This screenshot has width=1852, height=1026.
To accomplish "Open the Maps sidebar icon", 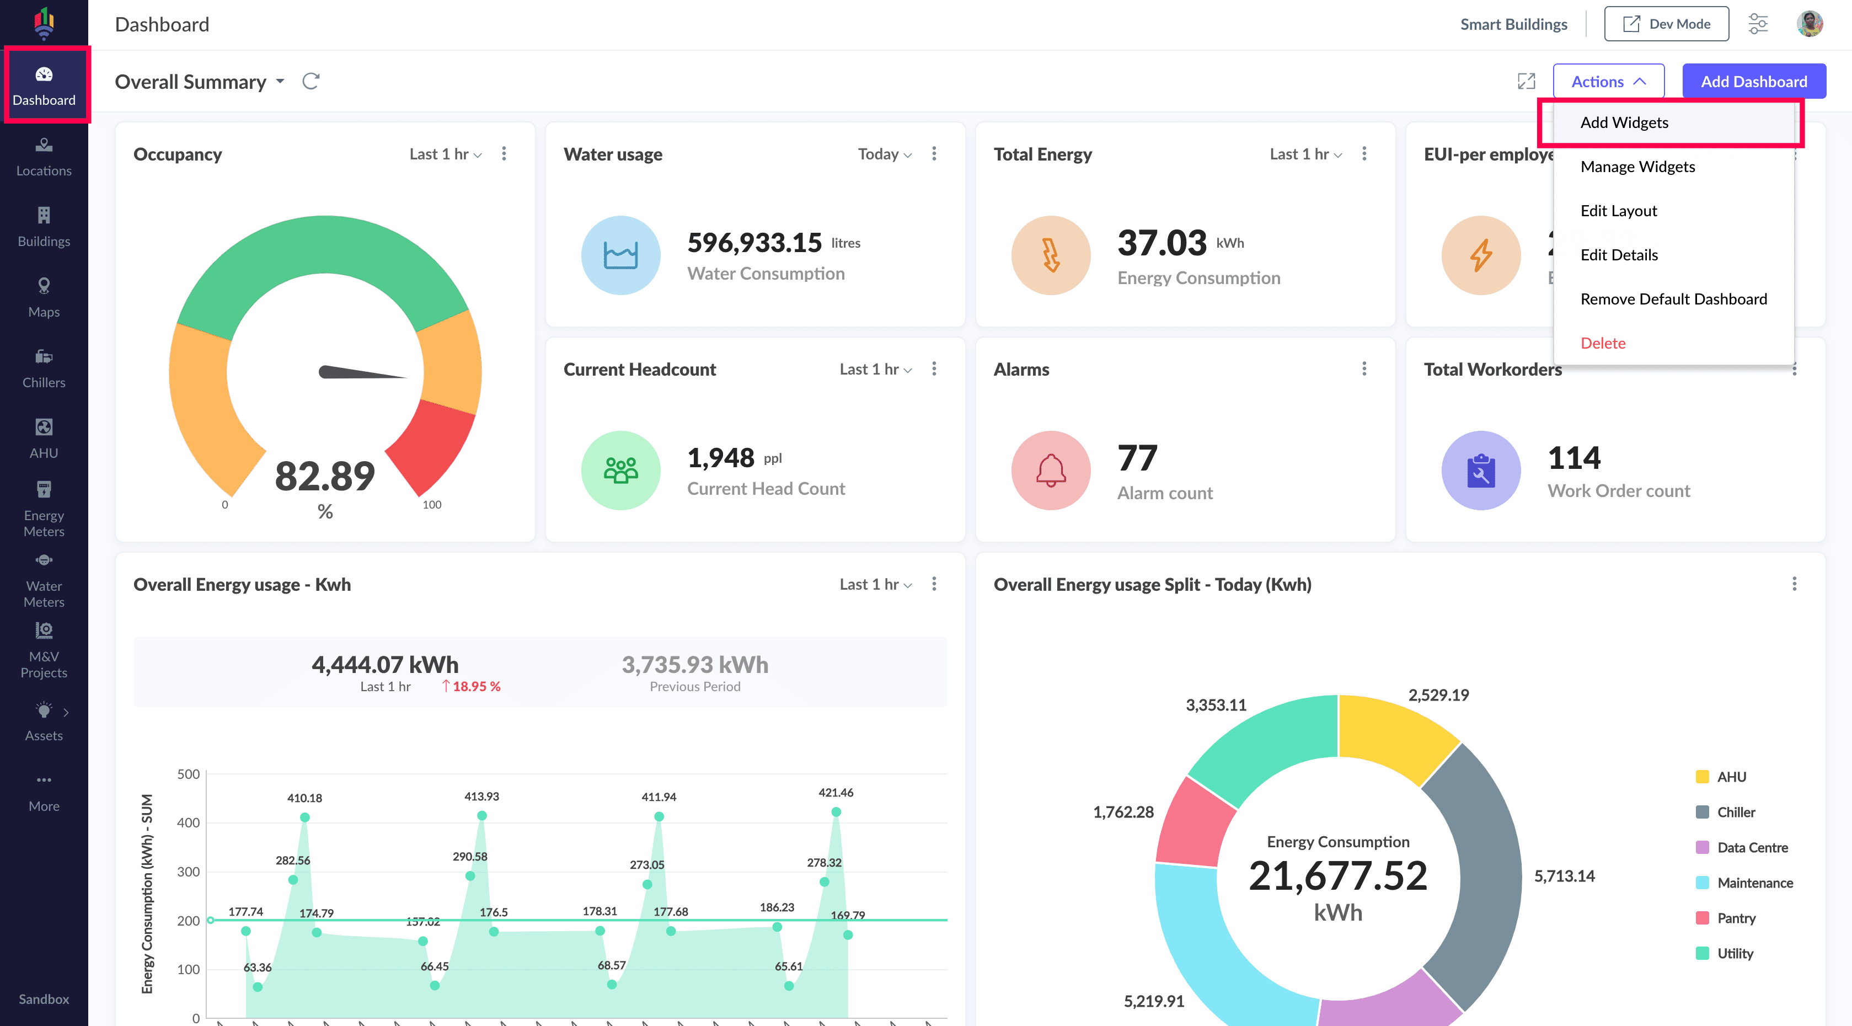I will [x=44, y=297].
